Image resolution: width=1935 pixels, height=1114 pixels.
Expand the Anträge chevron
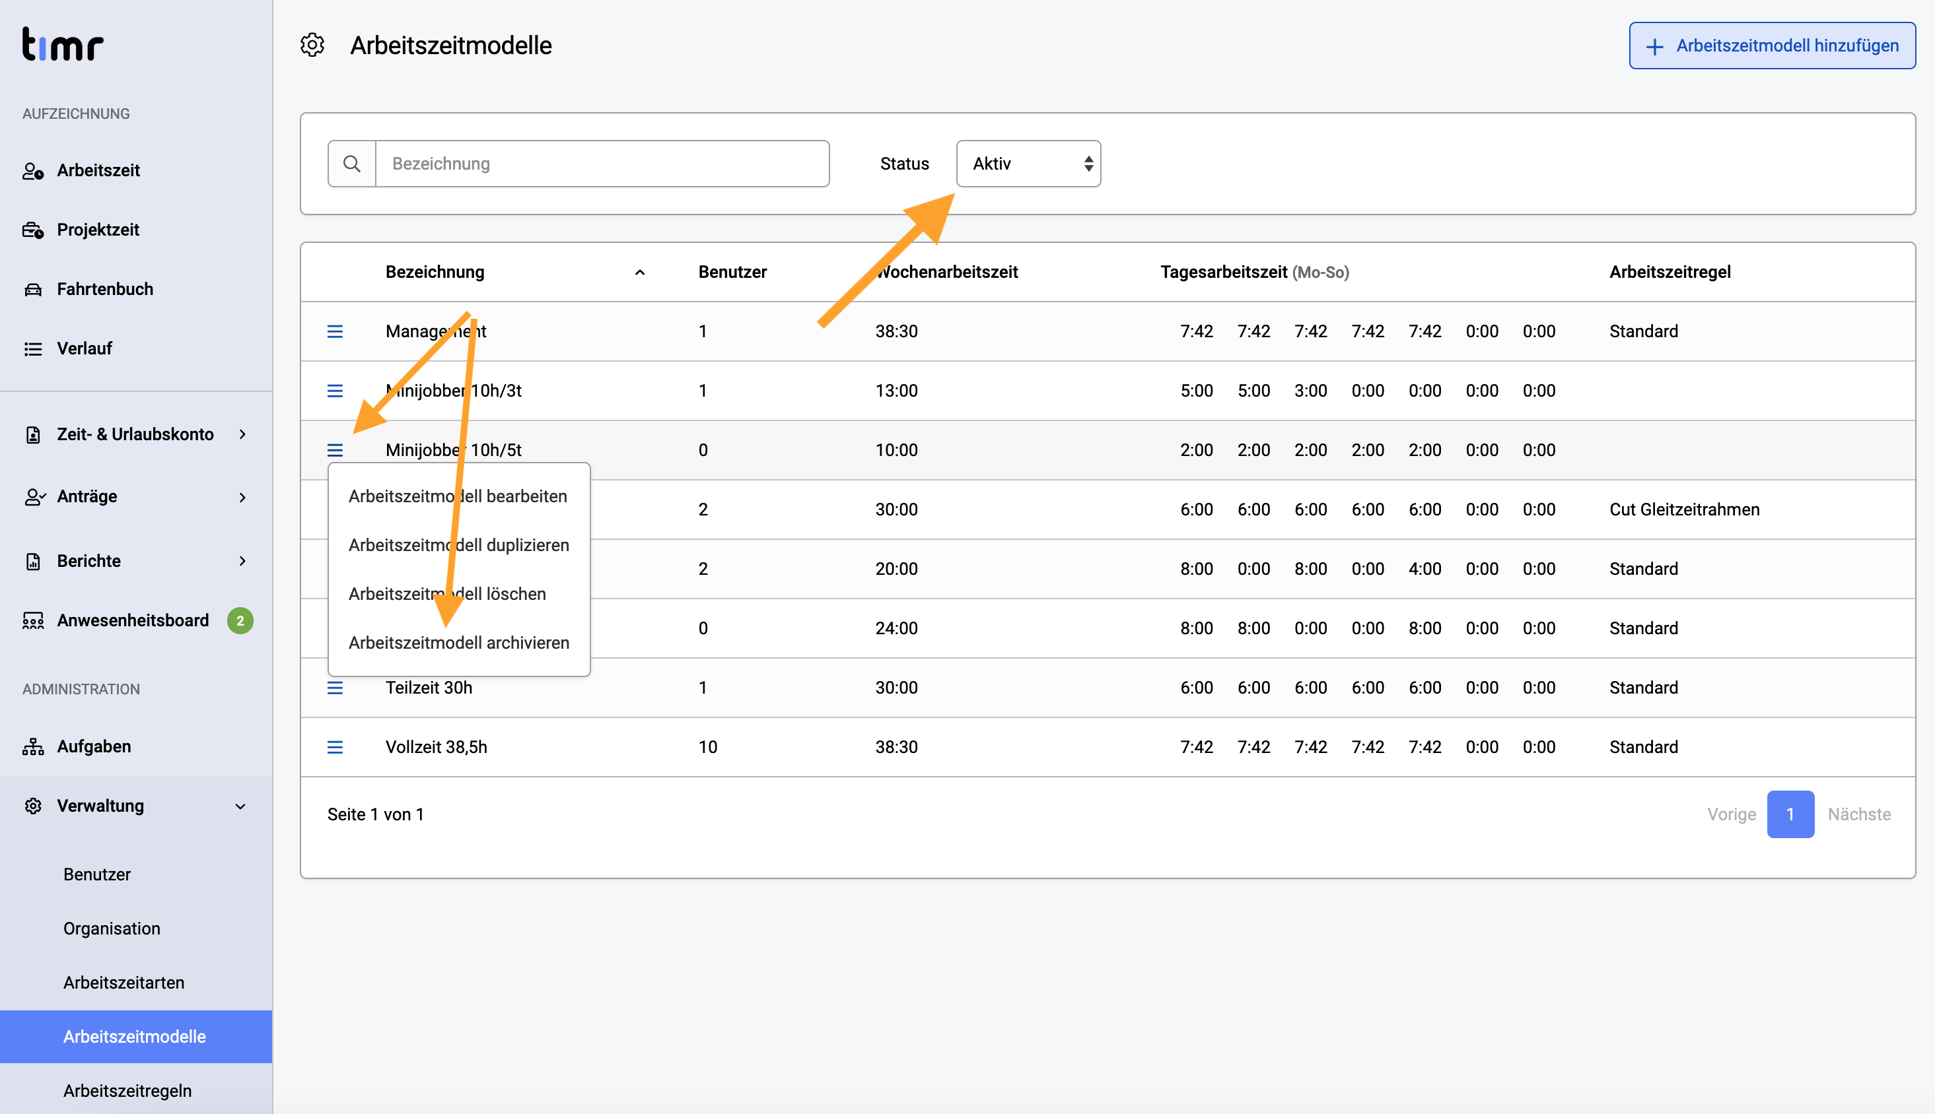click(x=242, y=498)
